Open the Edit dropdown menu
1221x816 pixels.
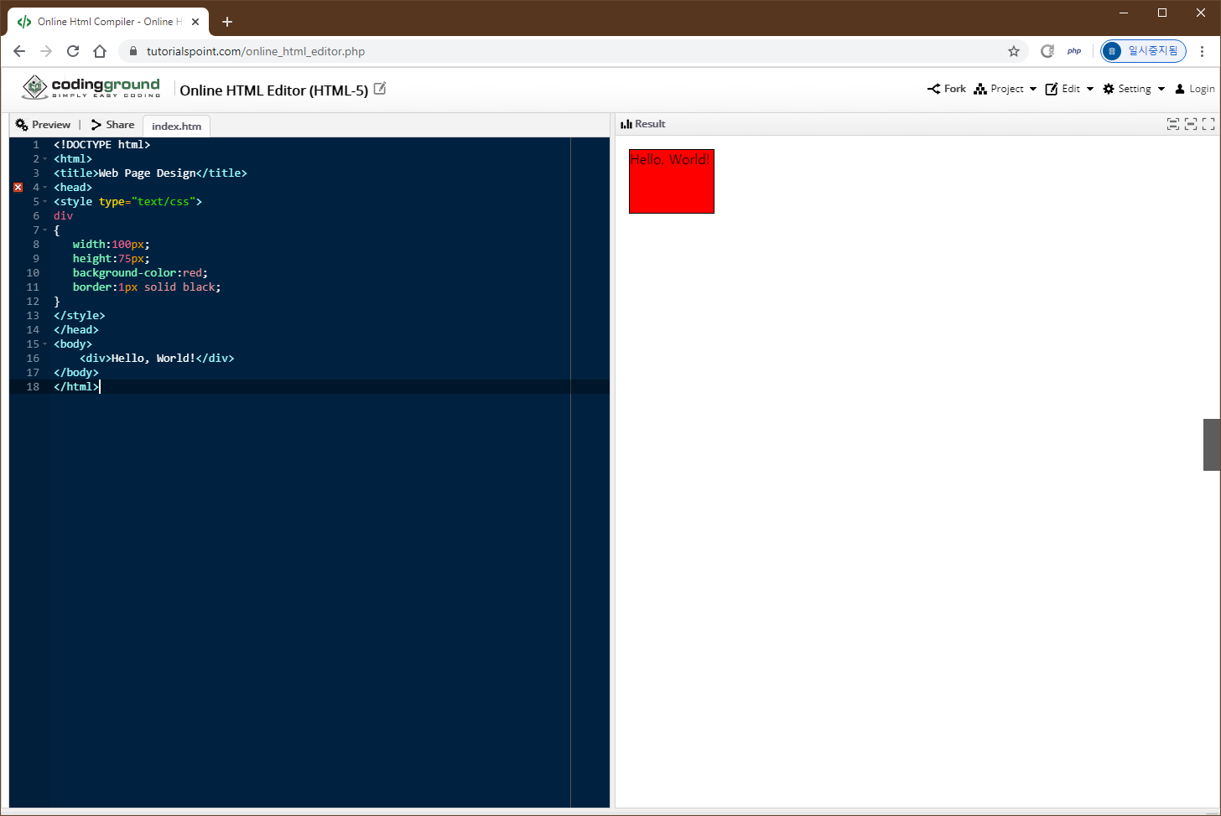[x=1069, y=89]
